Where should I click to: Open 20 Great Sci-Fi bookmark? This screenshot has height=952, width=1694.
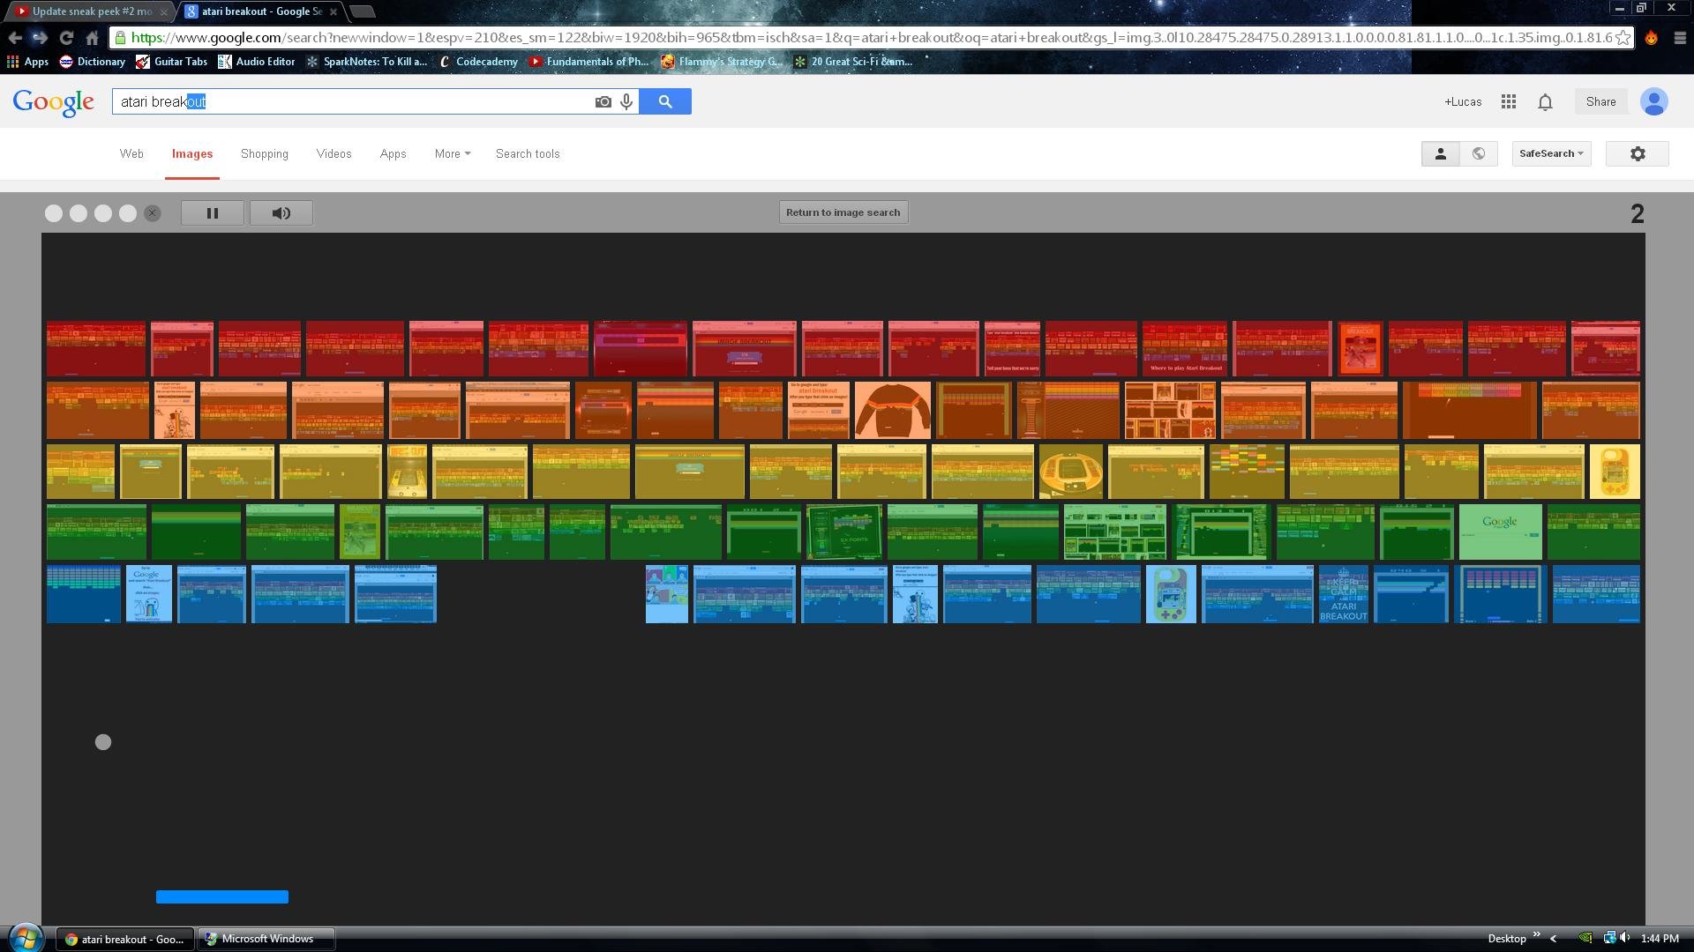(x=853, y=62)
